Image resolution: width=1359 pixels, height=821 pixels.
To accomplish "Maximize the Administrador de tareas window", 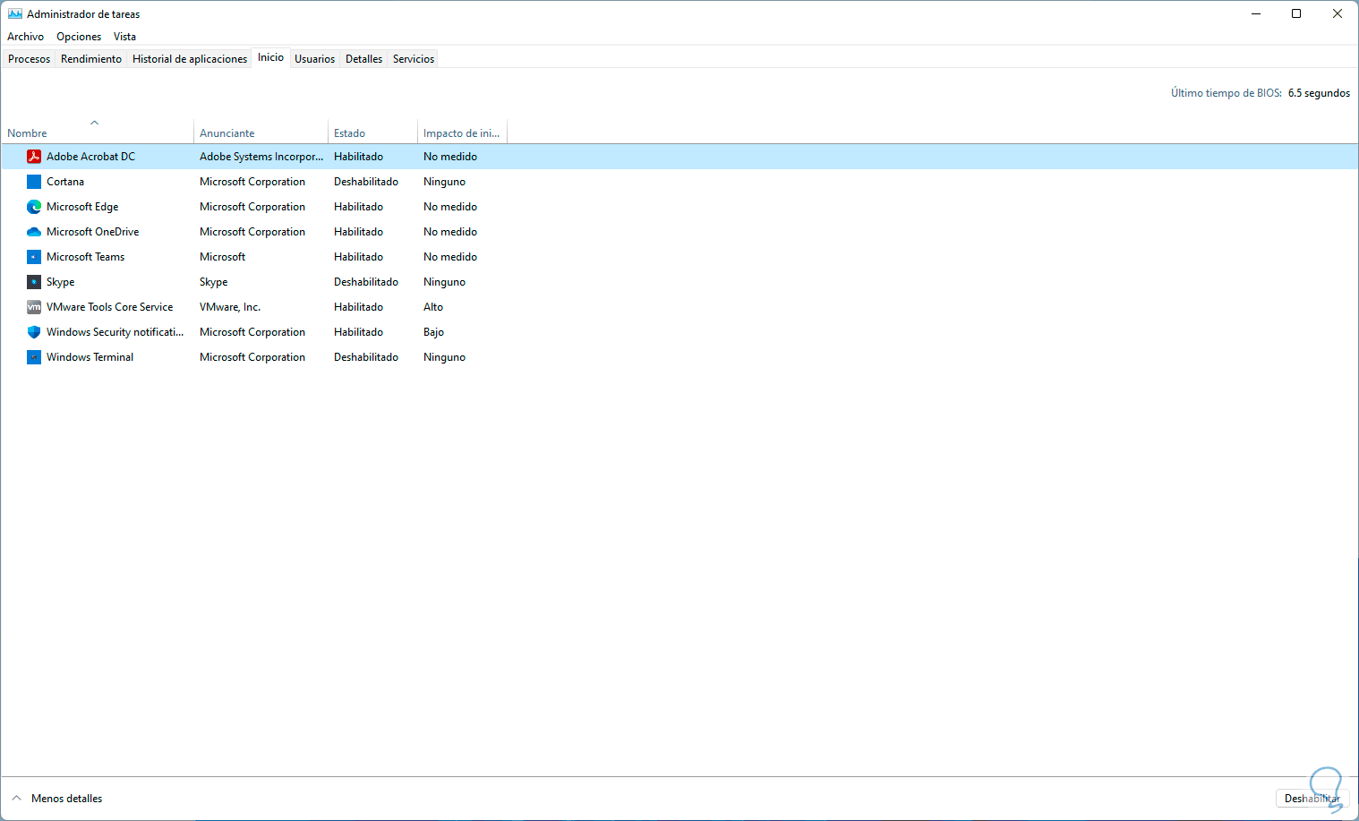I will point(1296,13).
